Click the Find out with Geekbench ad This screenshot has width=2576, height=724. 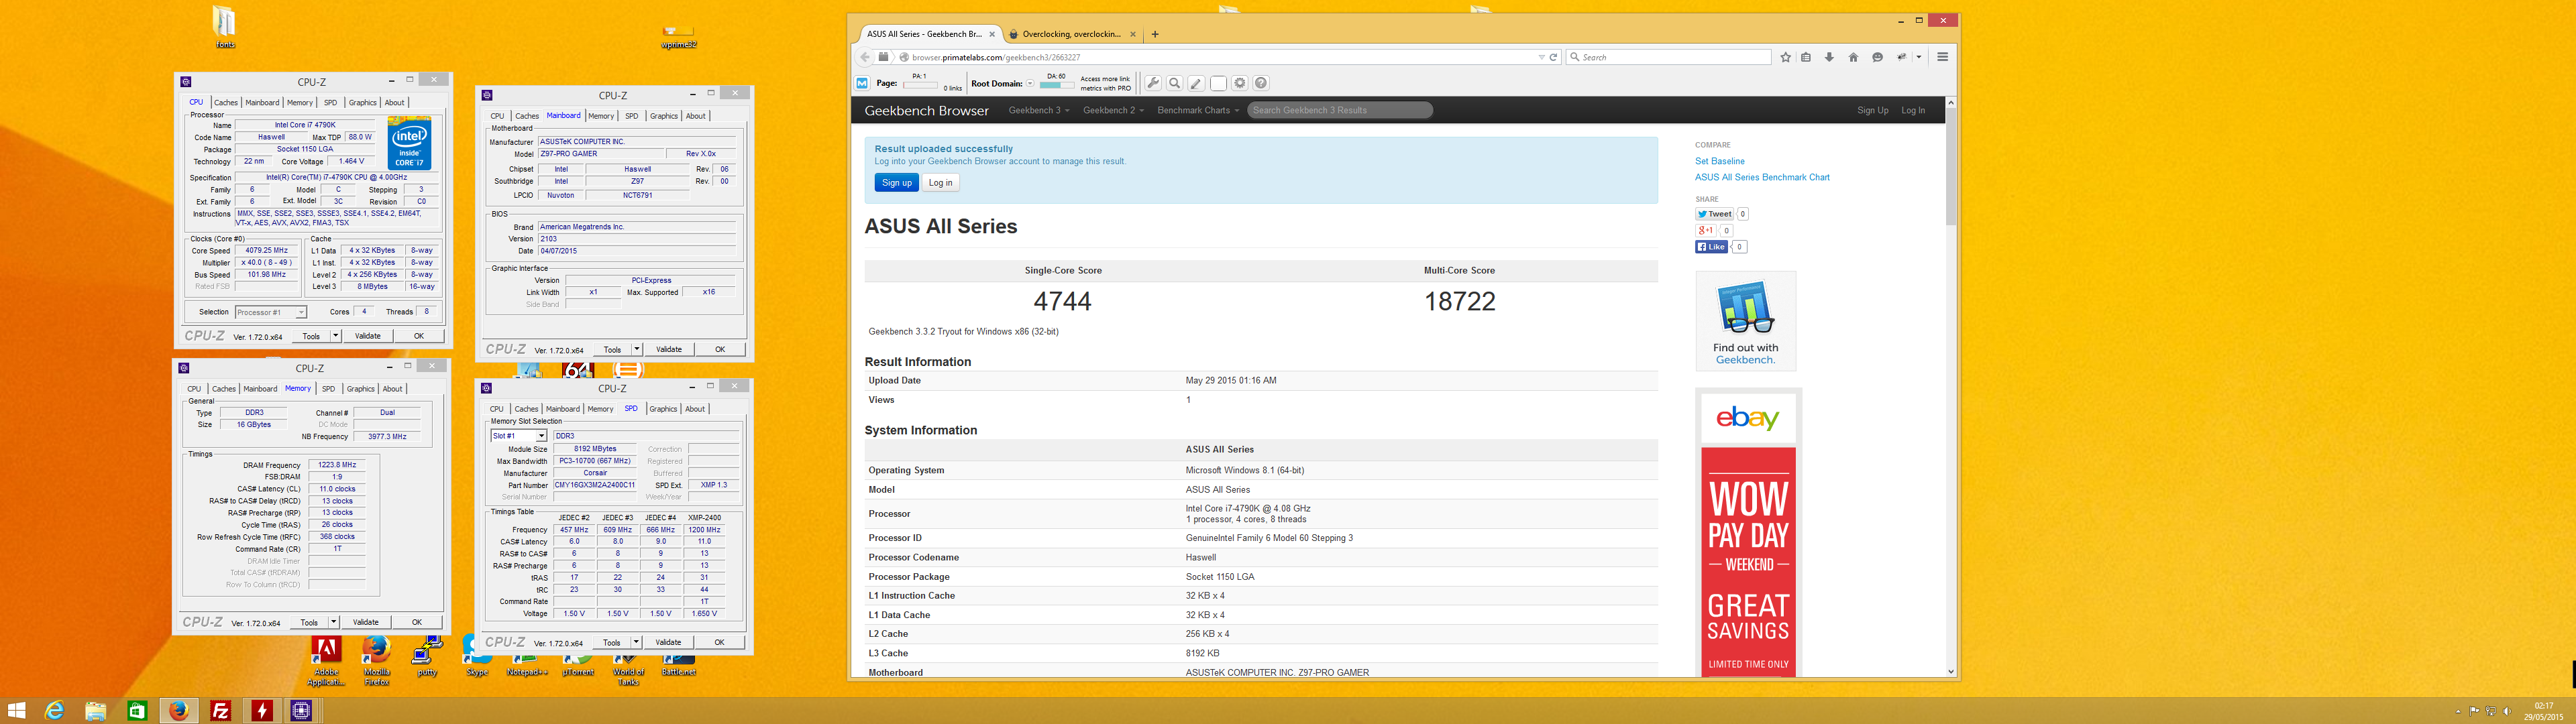coord(1745,321)
